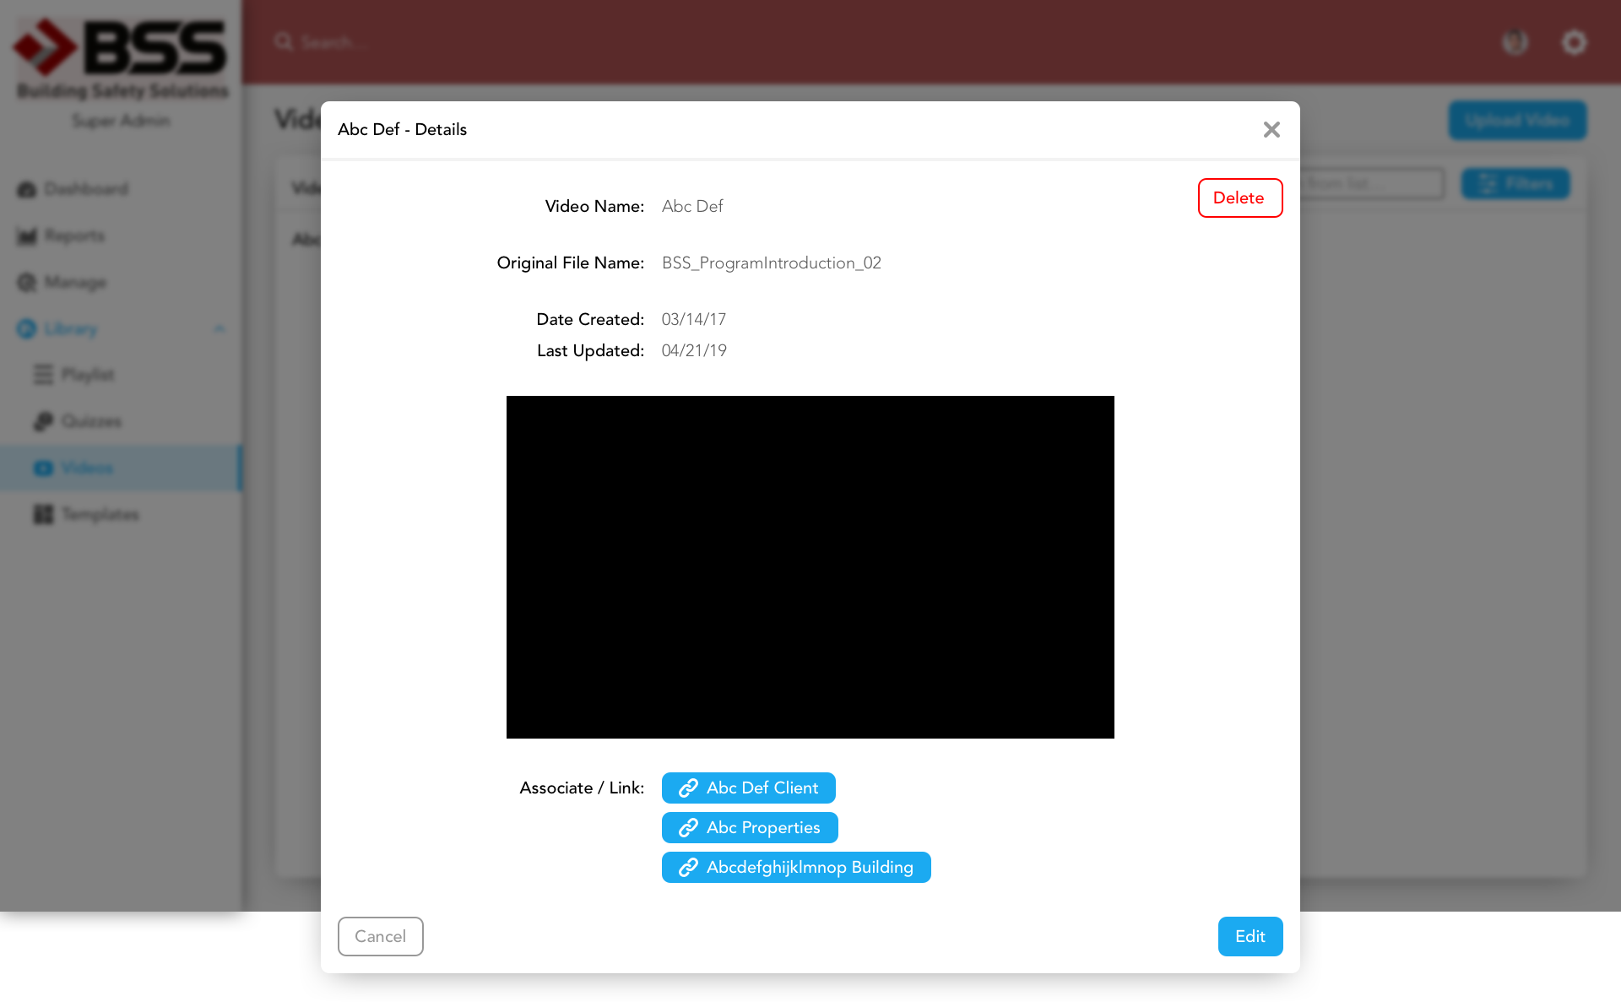Screen dimensions: 1621x1007
Task: Open Reports from the sidebar
Action: coord(74,236)
